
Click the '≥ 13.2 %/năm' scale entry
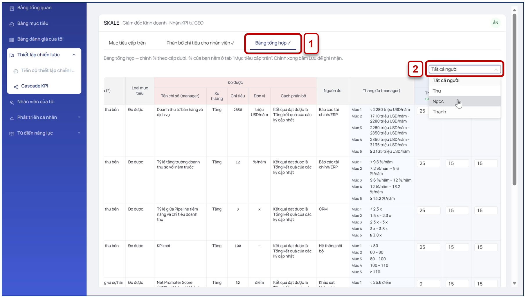click(382, 199)
